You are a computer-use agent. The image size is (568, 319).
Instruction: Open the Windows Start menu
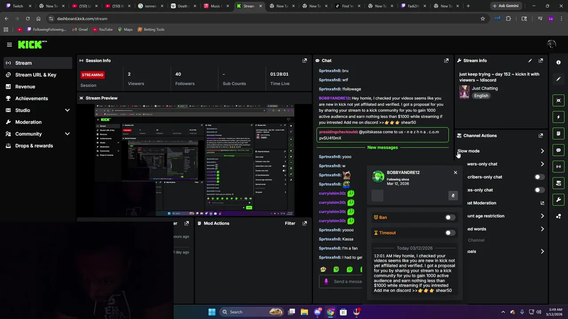[212, 312]
